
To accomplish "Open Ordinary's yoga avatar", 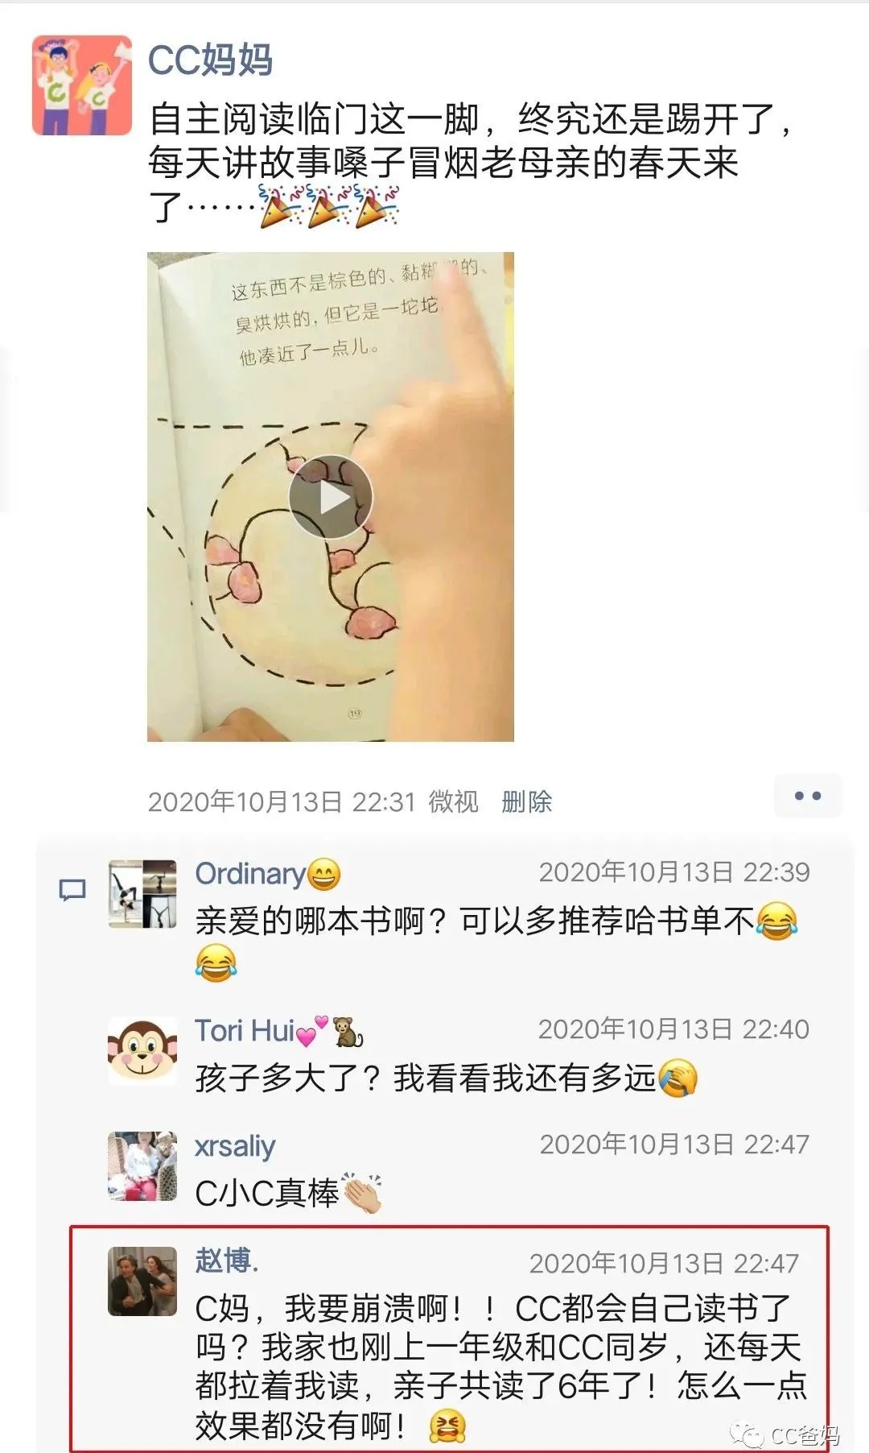I will click(142, 894).
